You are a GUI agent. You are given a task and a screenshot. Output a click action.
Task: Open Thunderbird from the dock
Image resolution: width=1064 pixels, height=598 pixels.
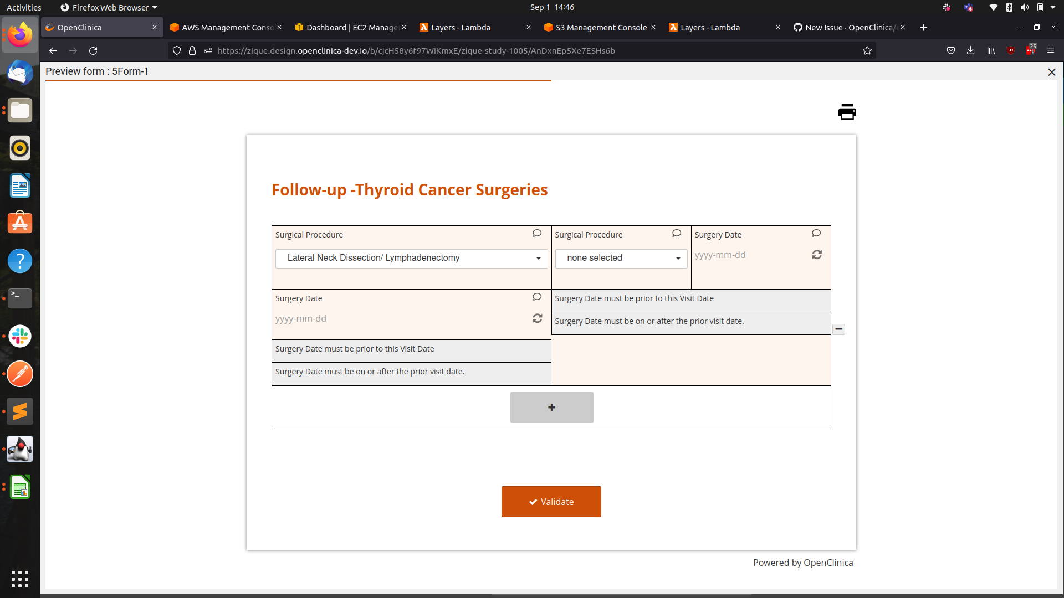[20, 73]
